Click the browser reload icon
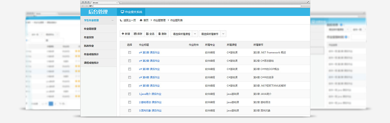390x123 pixels. pos(90,6)
